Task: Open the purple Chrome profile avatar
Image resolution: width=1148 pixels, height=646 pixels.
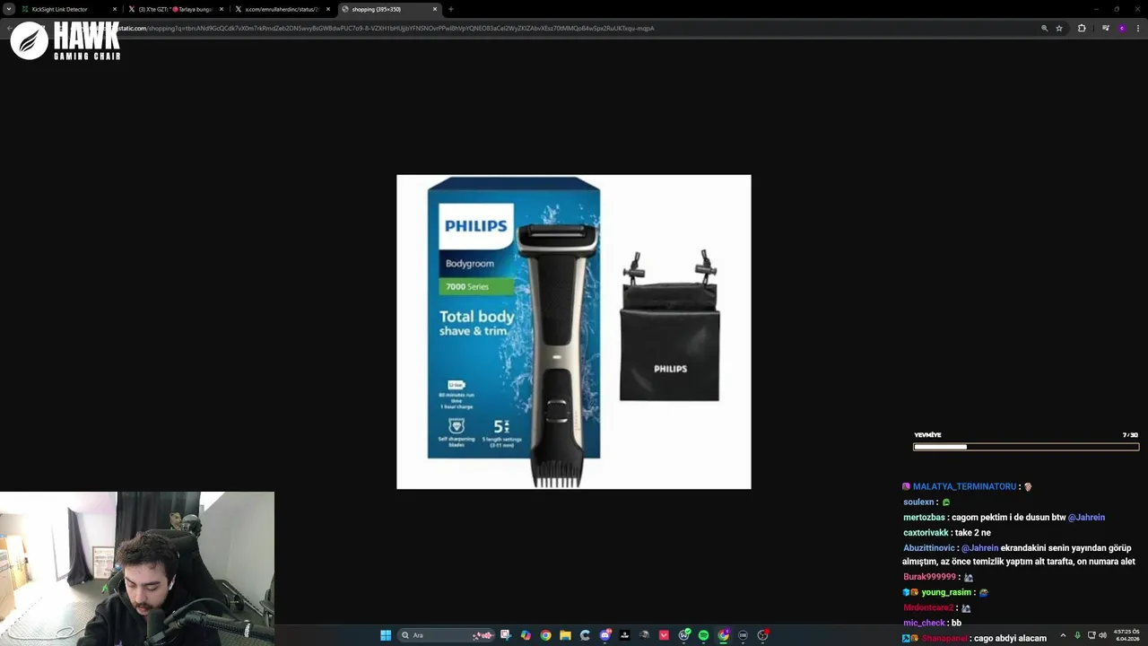Action: click(1121, 28)
